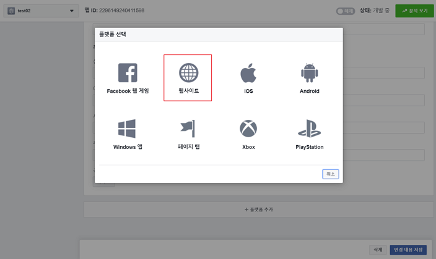Viewport: 436px width, 259px height.
Task: Click the app ID number text
Action: (x=121, y=11)
